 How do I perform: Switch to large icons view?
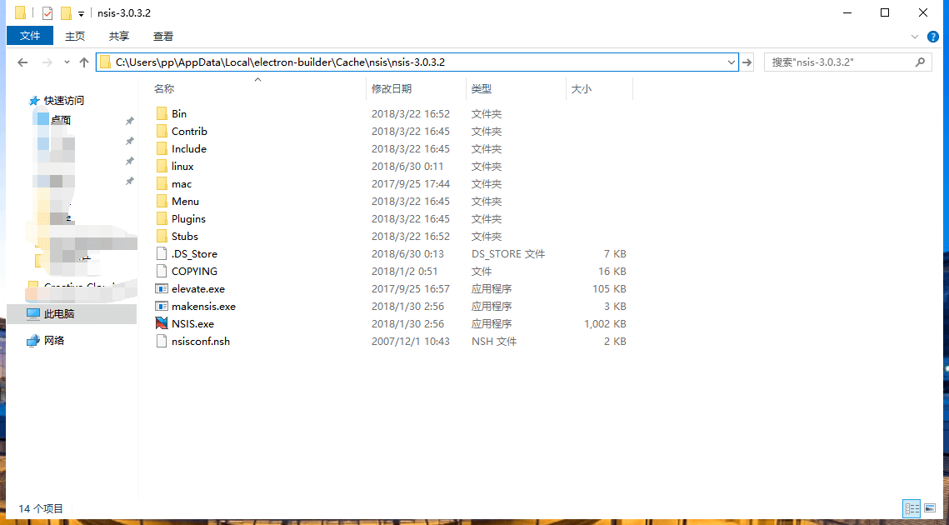[930, 507]
